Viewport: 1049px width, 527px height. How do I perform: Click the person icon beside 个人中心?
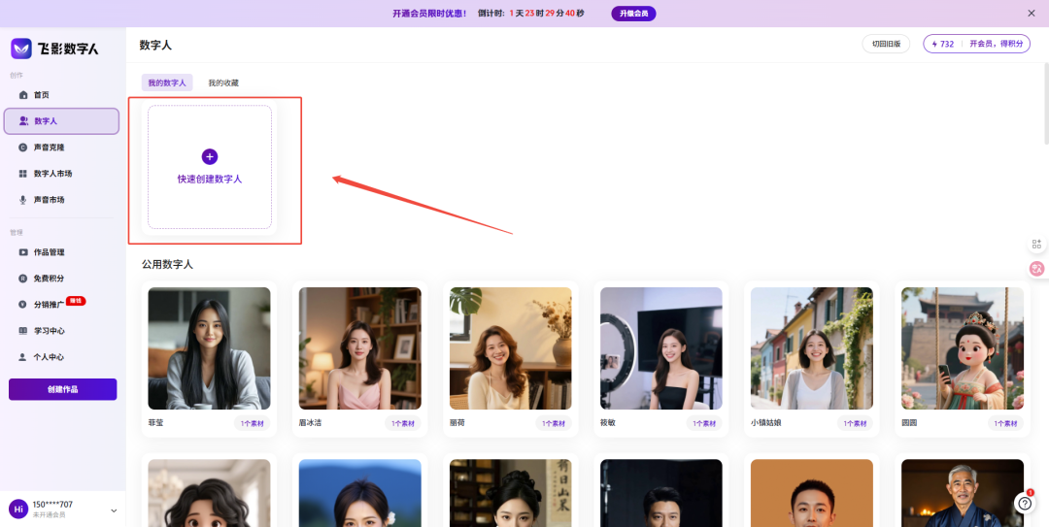coord(23,357)
